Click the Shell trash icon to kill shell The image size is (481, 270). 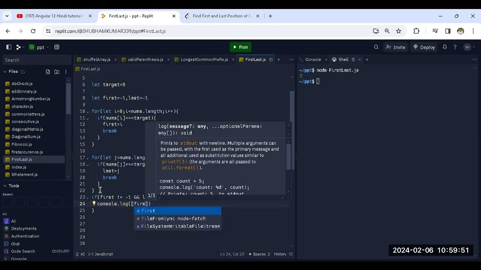(x=353, y=60)
